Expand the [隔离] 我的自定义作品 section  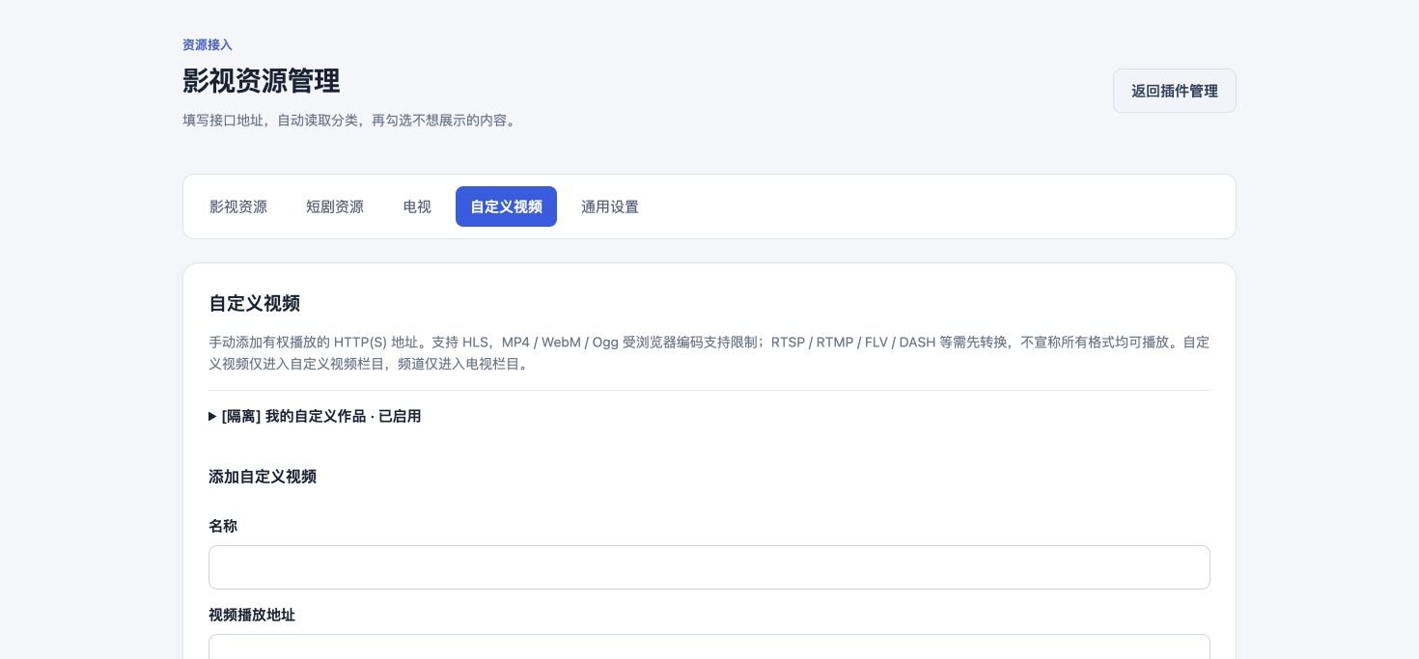(315, 416)
